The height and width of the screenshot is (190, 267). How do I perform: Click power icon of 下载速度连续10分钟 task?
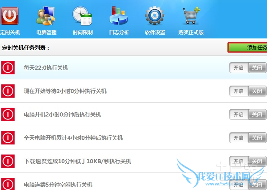8,161
